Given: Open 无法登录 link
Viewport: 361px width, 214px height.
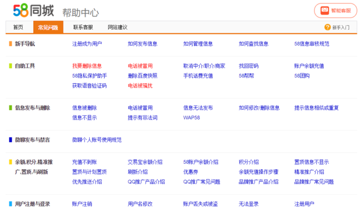Looking at the screenshot, I should pyautogui.click(x=249, y=204).
